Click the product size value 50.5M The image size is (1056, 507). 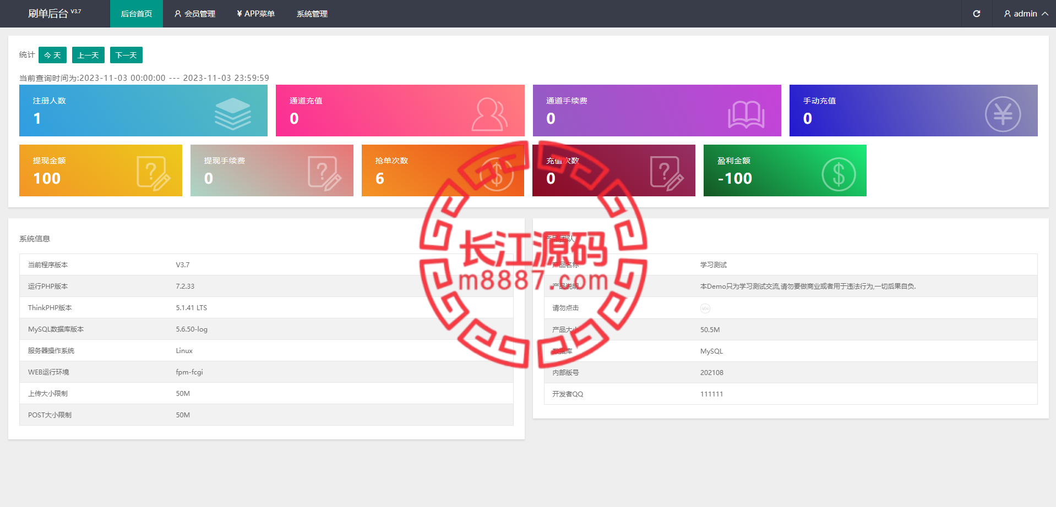point(710,330)
